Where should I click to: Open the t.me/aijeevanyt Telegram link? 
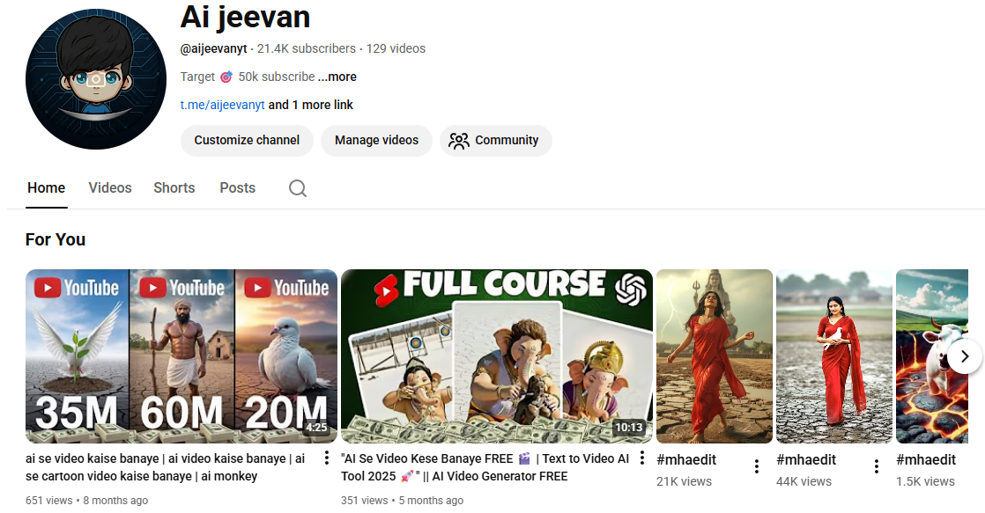tap(222, 105)
